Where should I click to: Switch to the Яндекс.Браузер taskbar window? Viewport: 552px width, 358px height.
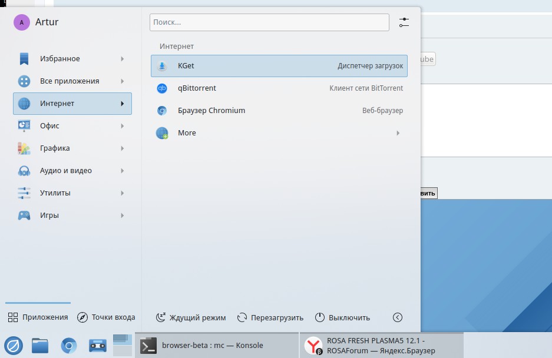[382, 345]
